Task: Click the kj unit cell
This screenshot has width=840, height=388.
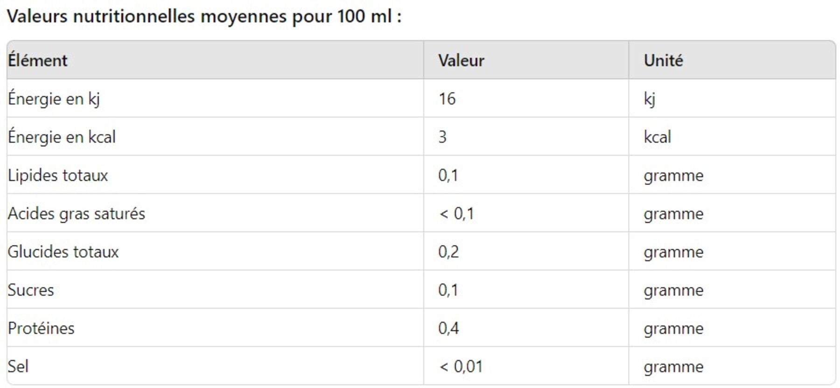Action: 650,99
